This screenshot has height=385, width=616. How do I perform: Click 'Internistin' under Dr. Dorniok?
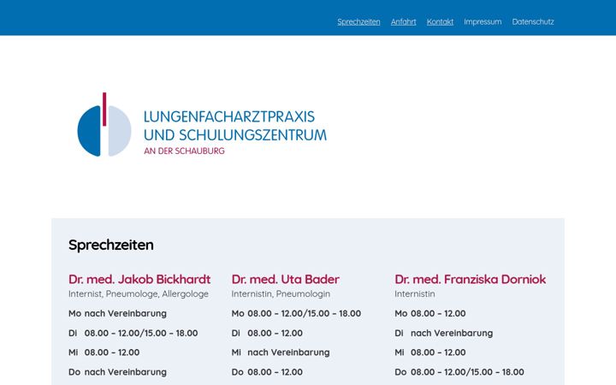414,293
